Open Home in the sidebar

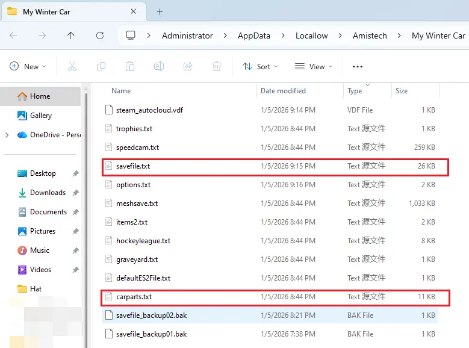pos(40,96)
